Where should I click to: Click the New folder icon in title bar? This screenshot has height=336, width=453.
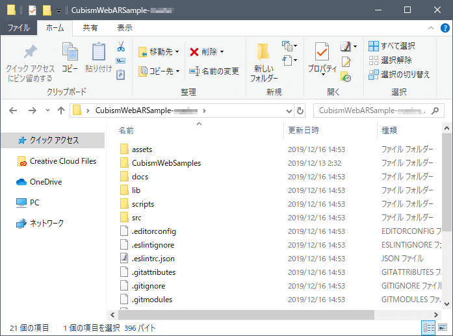[x=47, y=10]
